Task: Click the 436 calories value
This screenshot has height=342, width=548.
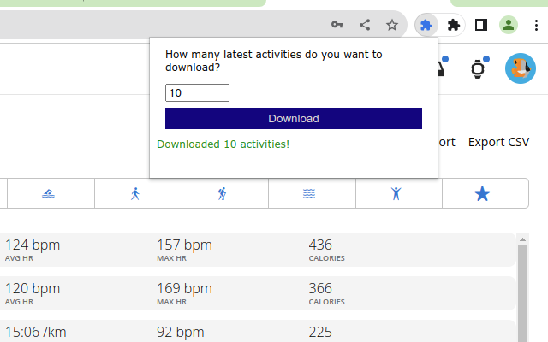Action: pos(320,245)
